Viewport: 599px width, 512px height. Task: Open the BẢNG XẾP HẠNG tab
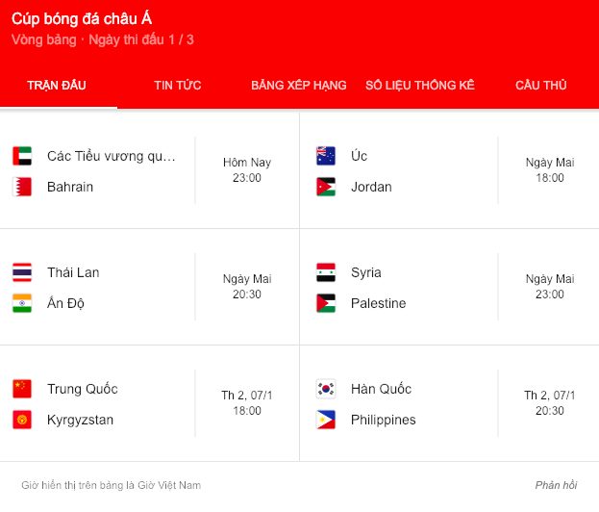(x=298, y=85)
